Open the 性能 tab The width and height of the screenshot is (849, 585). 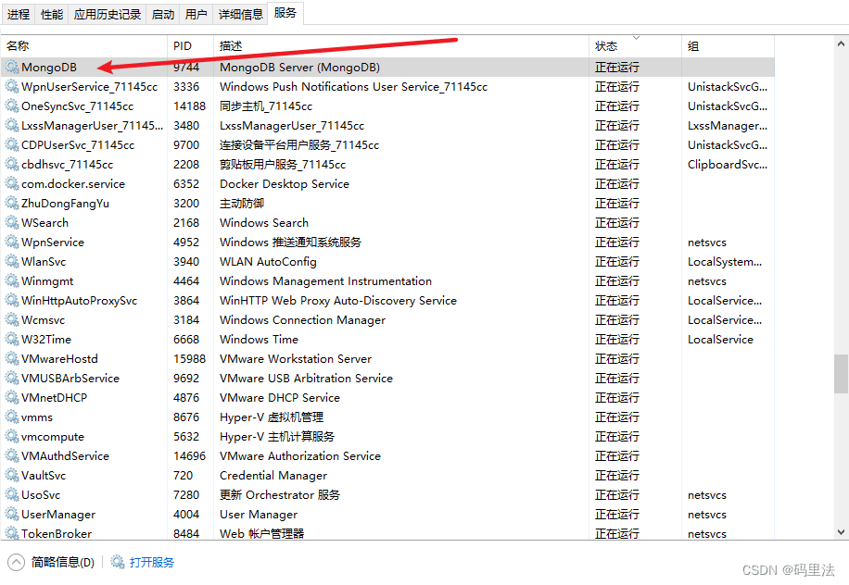[52, 15]
